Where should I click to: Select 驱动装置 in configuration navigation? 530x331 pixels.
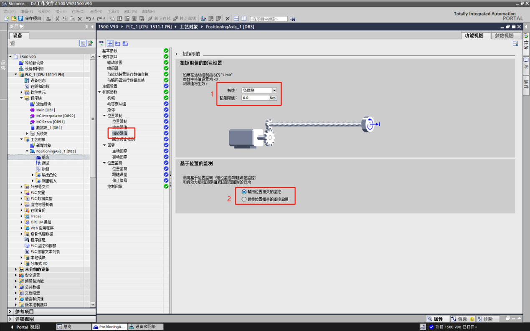115,63
